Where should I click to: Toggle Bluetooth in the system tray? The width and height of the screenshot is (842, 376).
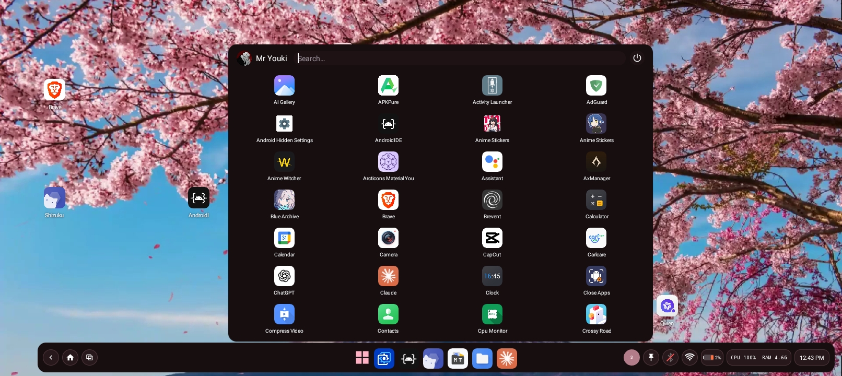tap(670, 358)
